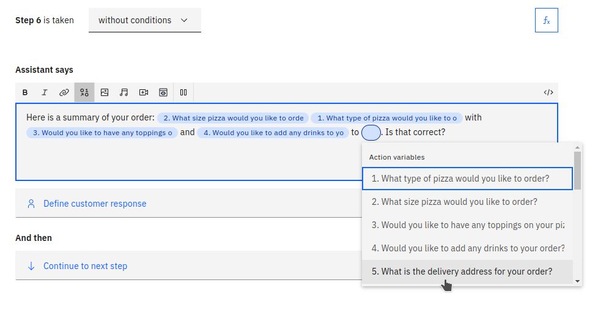Toggle bold text formatting
Screen dimensions: 598x329
25,92
